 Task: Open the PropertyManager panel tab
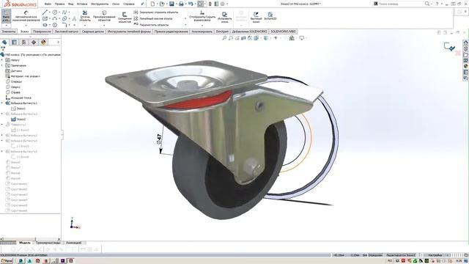[x=14, y=43]
